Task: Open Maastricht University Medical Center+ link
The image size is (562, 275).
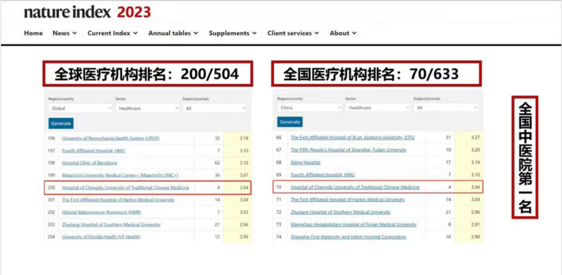Action: click(x=120, y=175)
